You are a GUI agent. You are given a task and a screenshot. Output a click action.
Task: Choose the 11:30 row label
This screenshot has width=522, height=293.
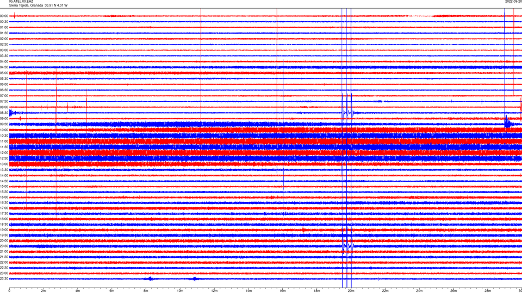[4, 147]
